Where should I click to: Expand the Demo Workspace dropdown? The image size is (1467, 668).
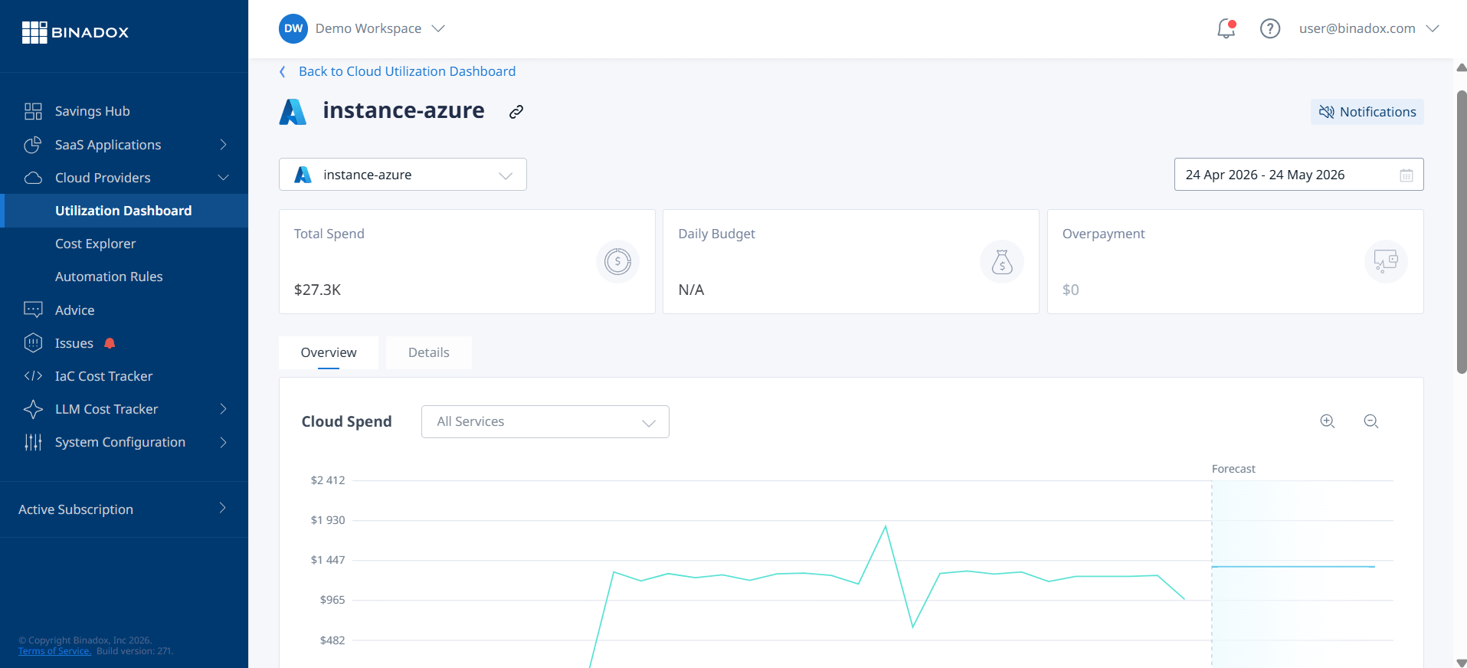click(x=438, y=28)
